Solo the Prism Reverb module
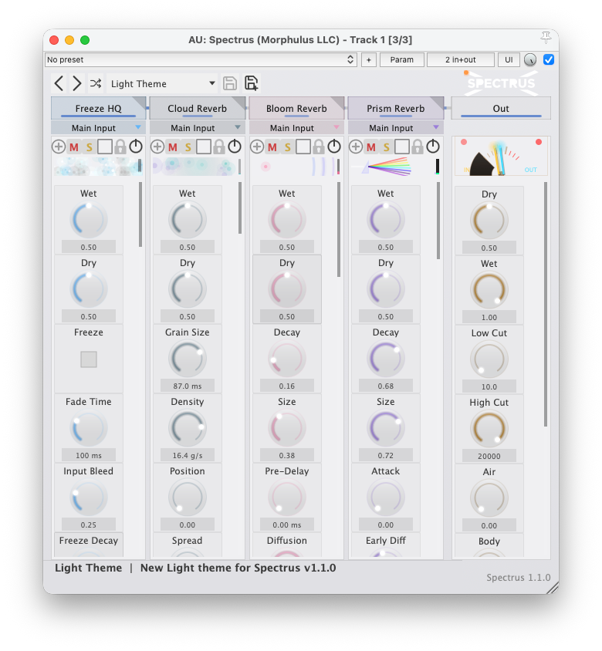This screenshot has width=602, height=651. (x=387, y=147)
